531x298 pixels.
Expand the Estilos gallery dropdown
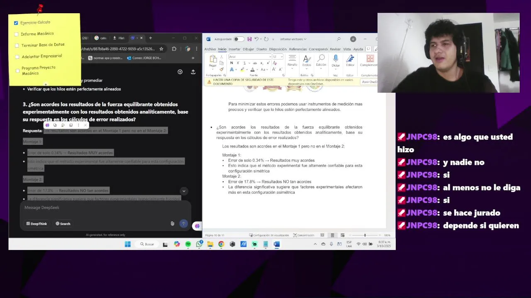pyautogui.click(x=307, y=69)
